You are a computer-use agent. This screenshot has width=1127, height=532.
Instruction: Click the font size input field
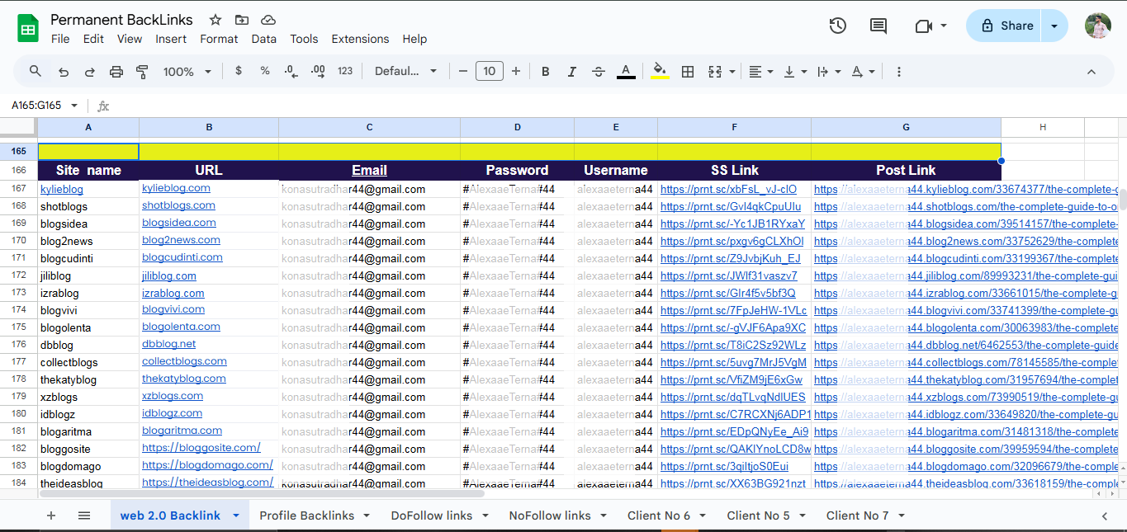[x=489, y=72]
